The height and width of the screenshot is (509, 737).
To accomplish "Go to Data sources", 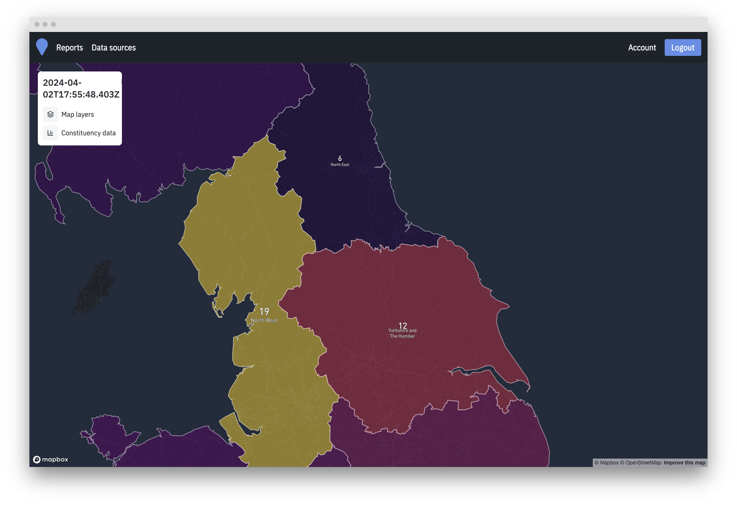I will [114, 47].
